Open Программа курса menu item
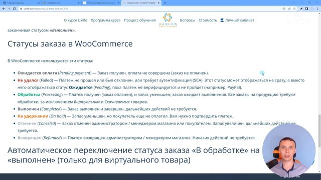The width and height of the screenshot is (321, 180). click(105, 20)
